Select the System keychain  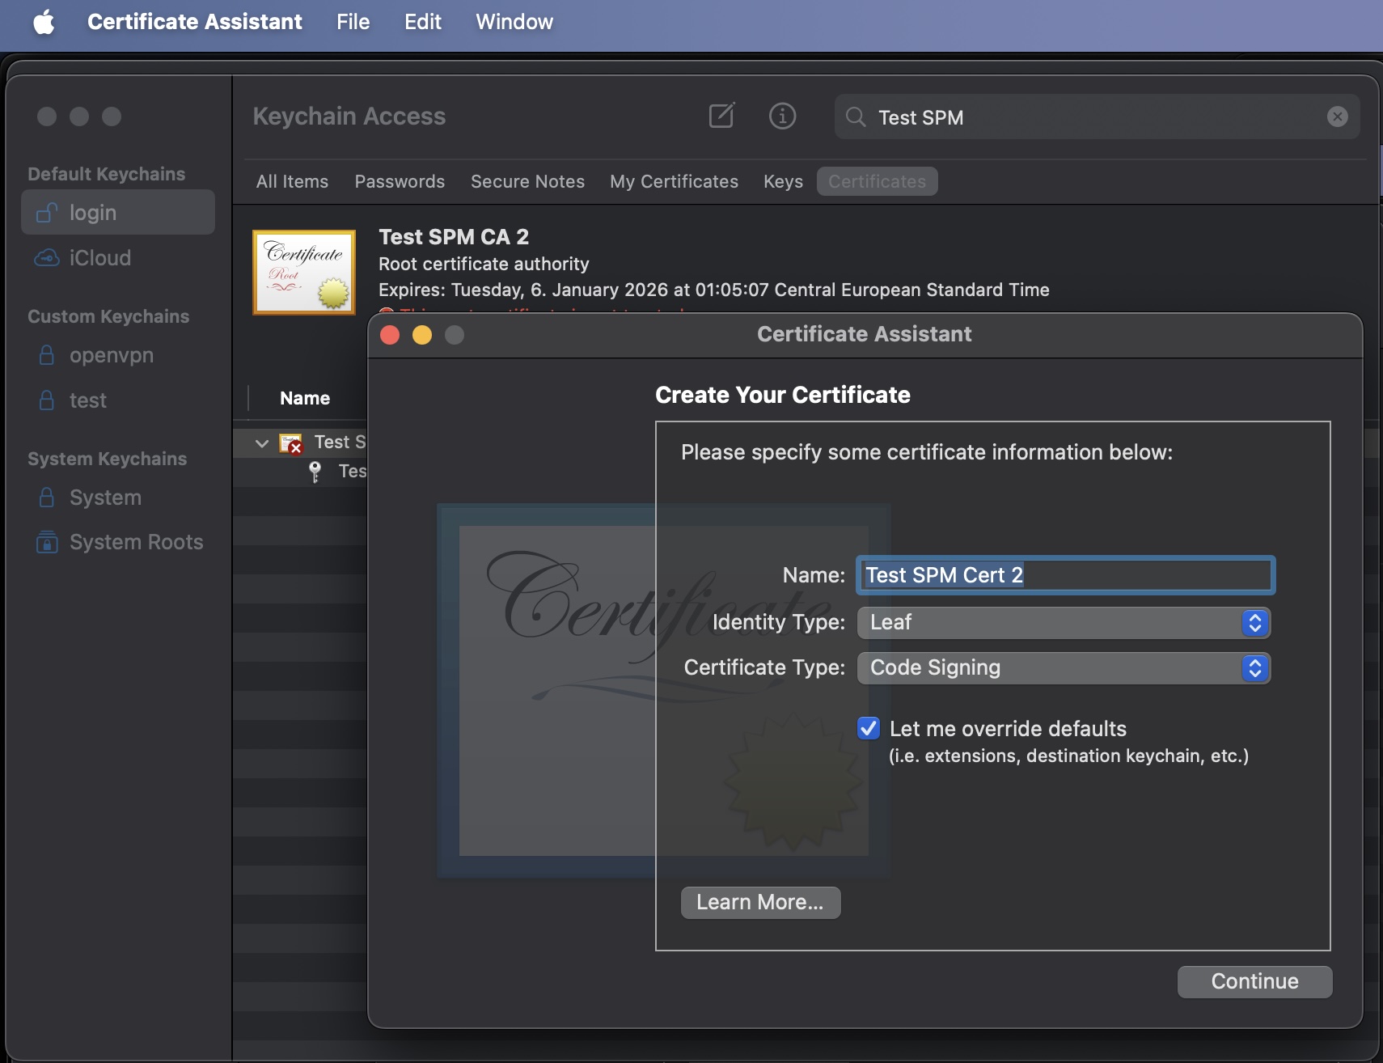[118, 498]
